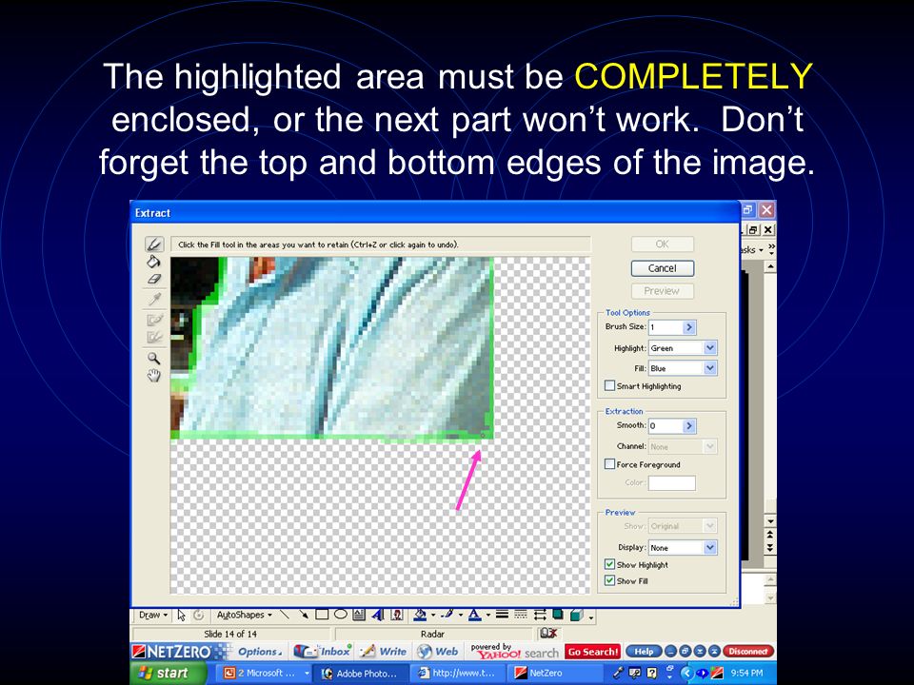
Task: Click the 3-D Style icon
Action: click(x=576, y=615)
